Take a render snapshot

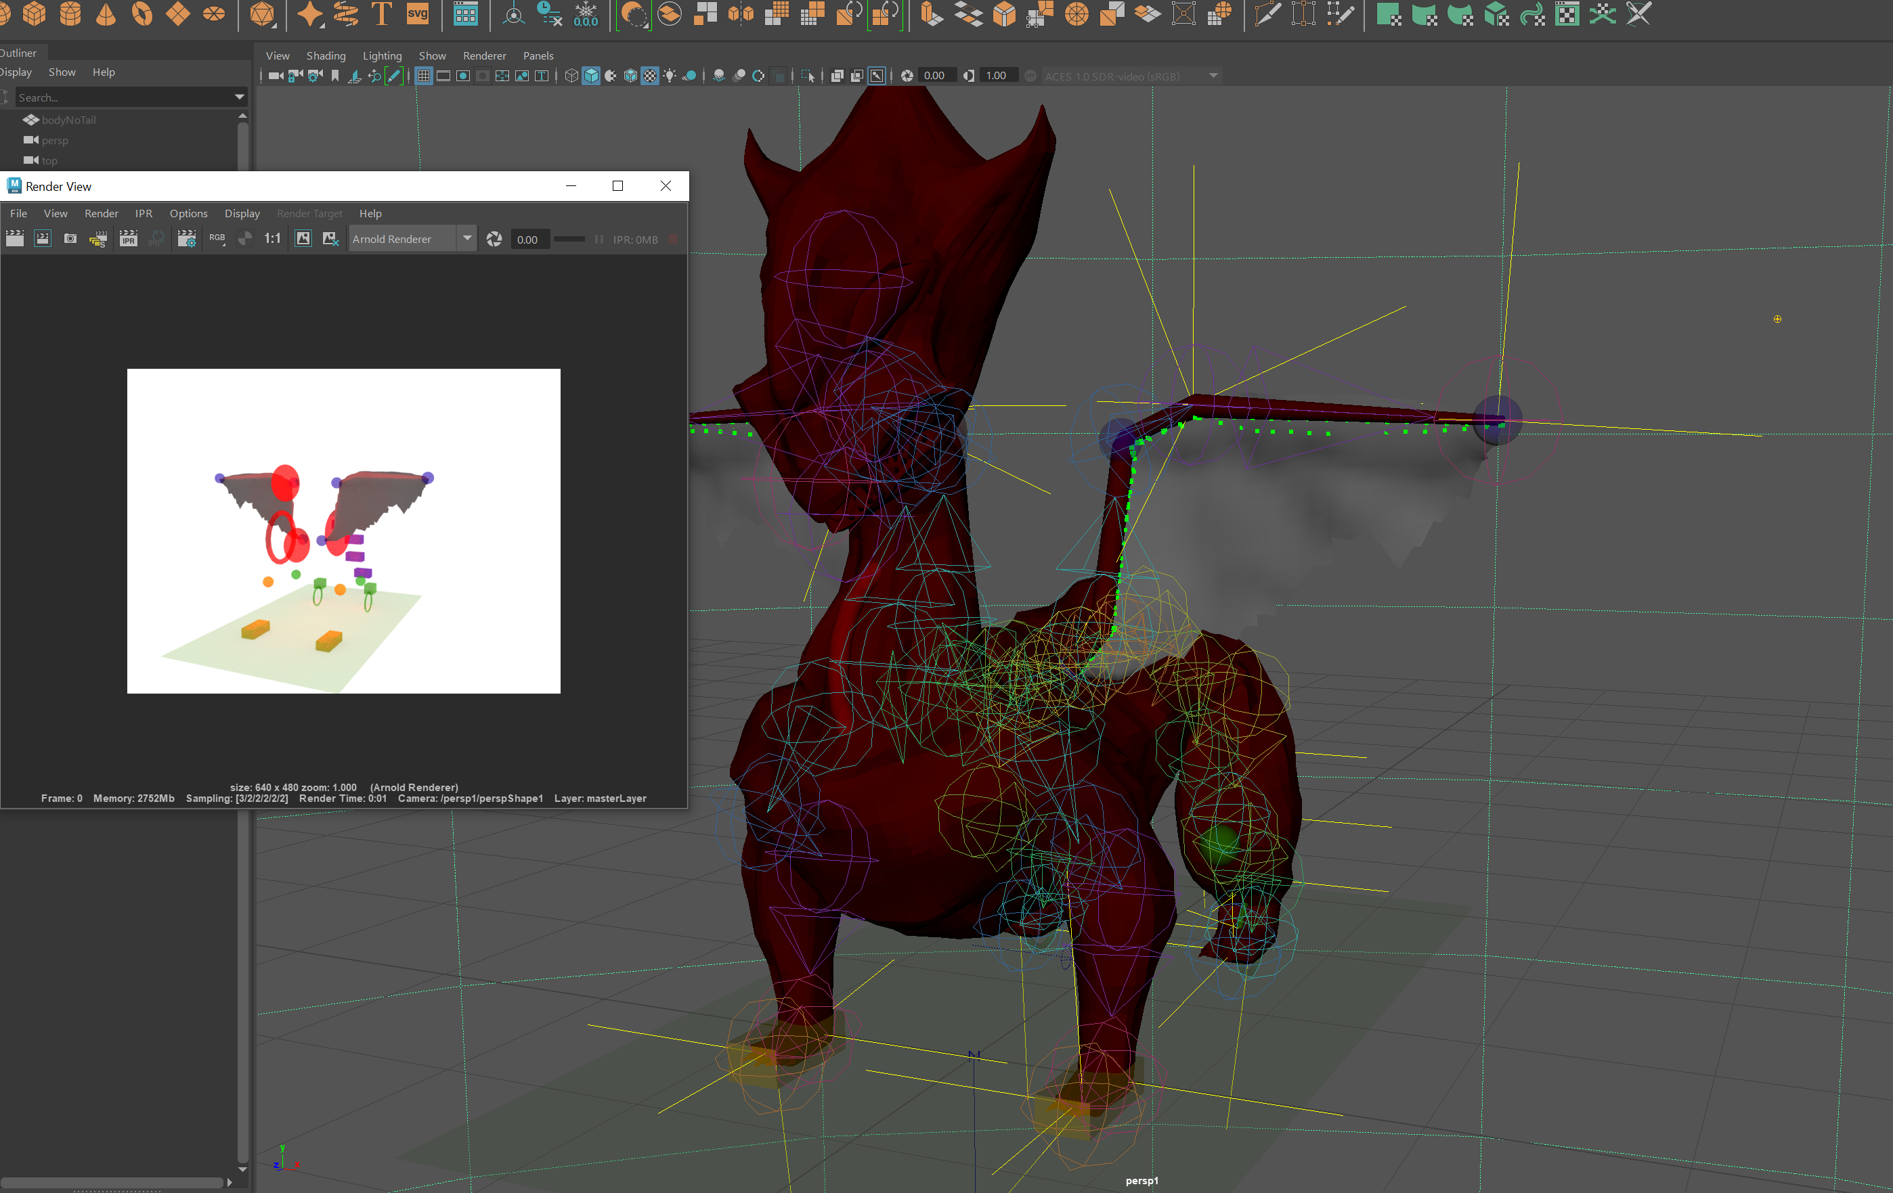[70, 239]
